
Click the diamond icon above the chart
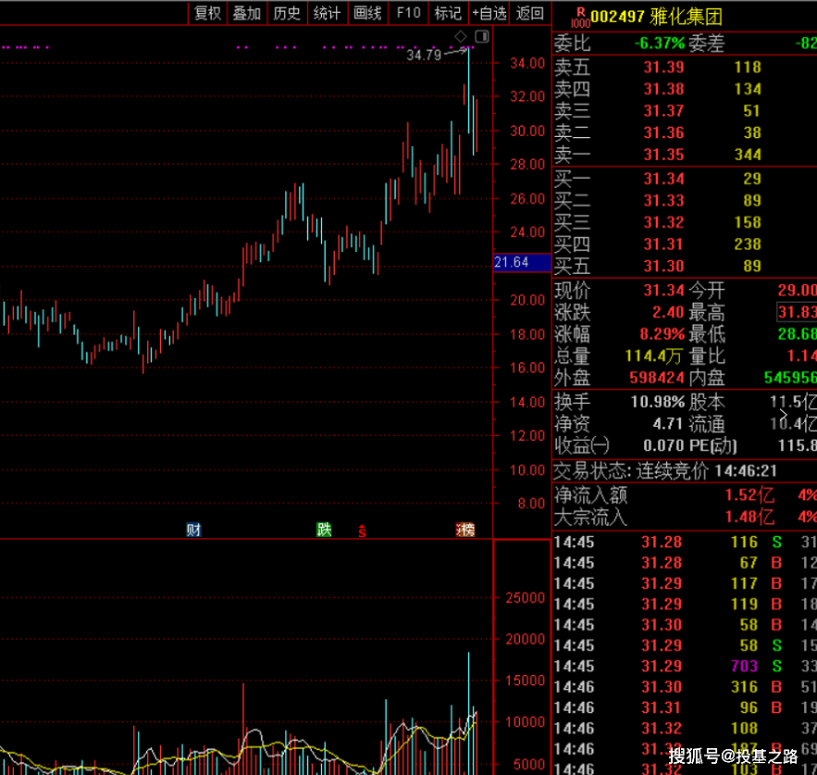pyautogui.click(x=461, y=36)
